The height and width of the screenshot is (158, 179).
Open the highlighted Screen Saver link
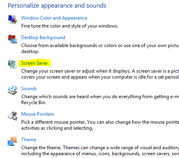coord(34,63)
